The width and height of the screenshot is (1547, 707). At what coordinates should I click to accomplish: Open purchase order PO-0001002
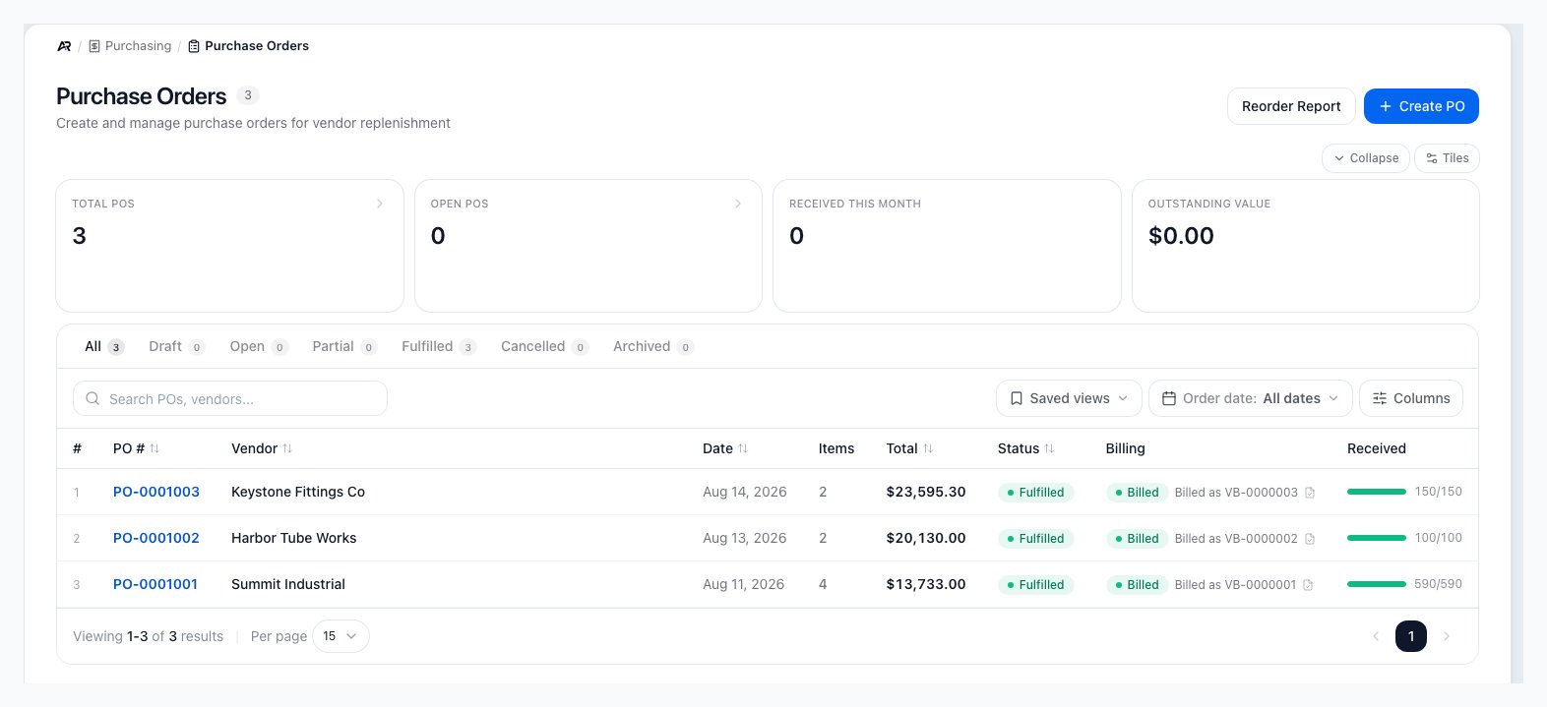pyautogui.click(x=156, y=538)
